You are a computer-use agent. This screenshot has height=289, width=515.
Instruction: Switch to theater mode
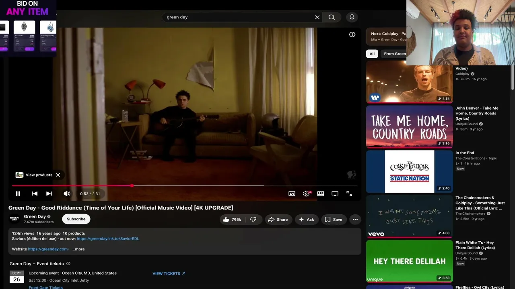click(321, 193)
